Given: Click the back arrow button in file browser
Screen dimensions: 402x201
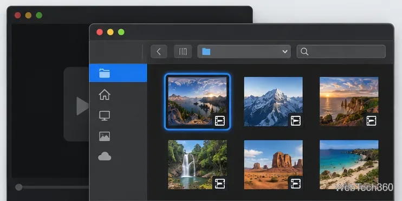Looking at the screenshot, I should coord(159,51).
